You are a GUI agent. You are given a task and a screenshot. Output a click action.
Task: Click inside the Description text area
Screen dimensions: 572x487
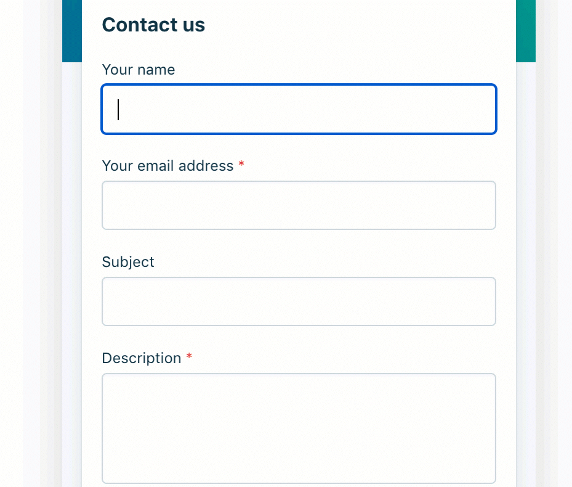299,428
